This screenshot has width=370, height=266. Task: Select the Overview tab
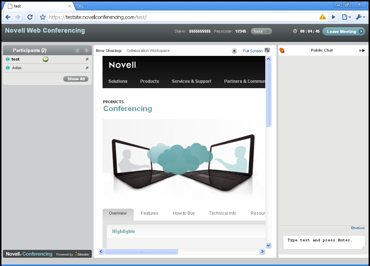[x=118, y=214]
